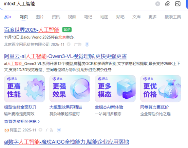Screen dimensions: 188x148
Task: Click the 保 shield icon on Baidu ad
Action: (x=87, y=45)
